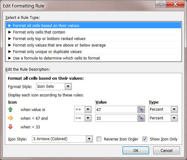Screen dimensions: 187x160
Task: Click the cell reference picker beside value 67
Action: (141, 109)
